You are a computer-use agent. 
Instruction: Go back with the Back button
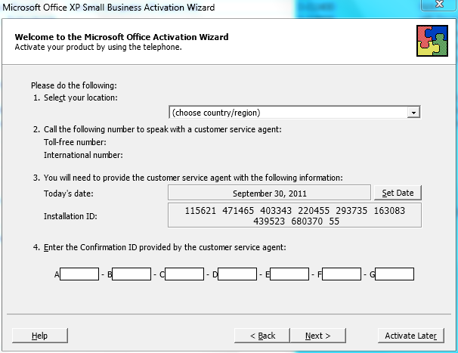[x=262, y=336]
